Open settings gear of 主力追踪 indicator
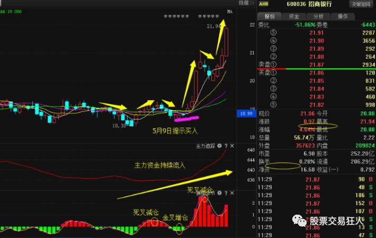376x238 pixels. click(219, 145)
